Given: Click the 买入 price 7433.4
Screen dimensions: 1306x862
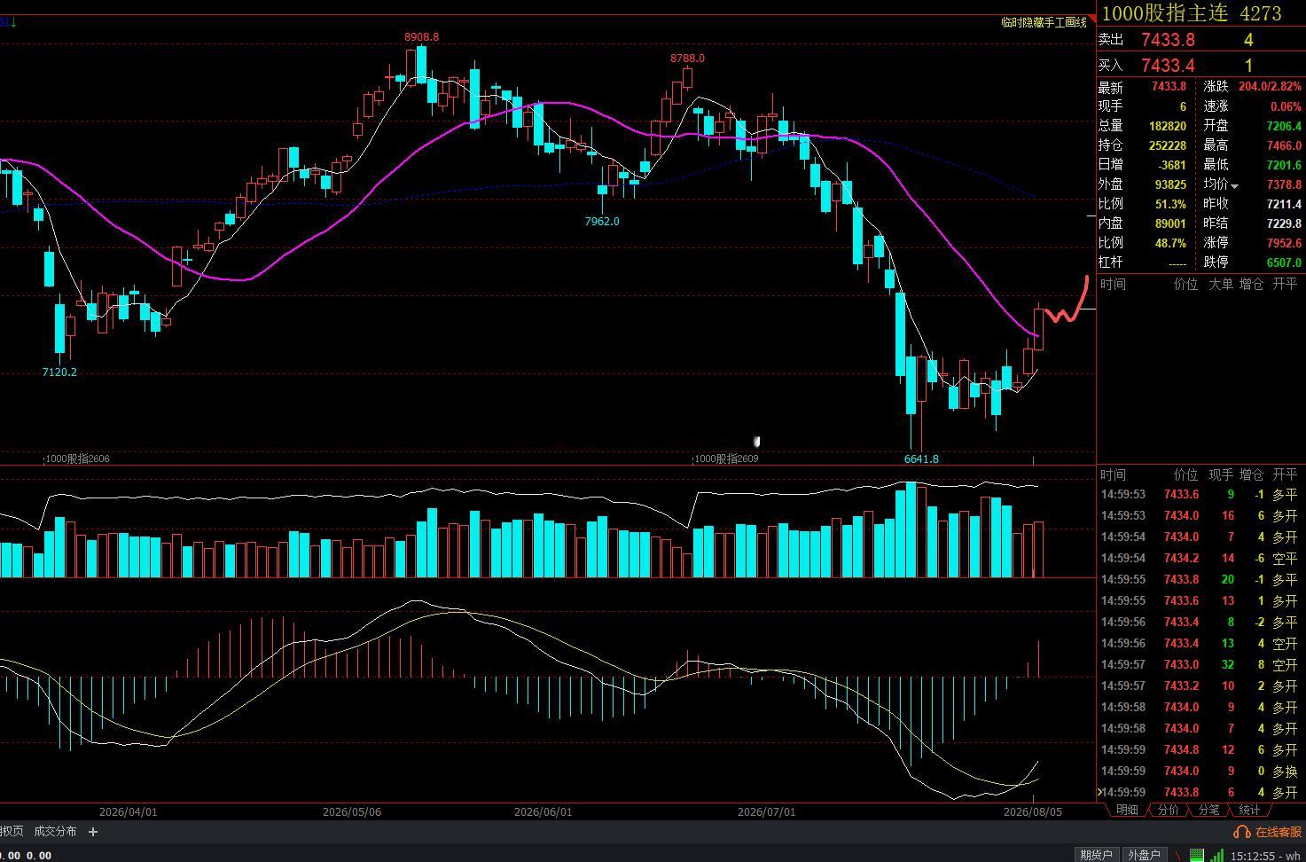Looking at the screenshot, I should [x=1168, y=66].
